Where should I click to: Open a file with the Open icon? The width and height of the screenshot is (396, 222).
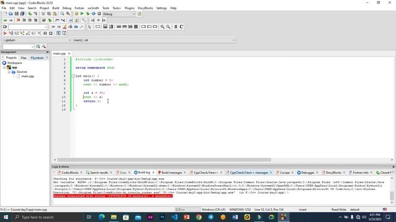(x=11, y=14)
